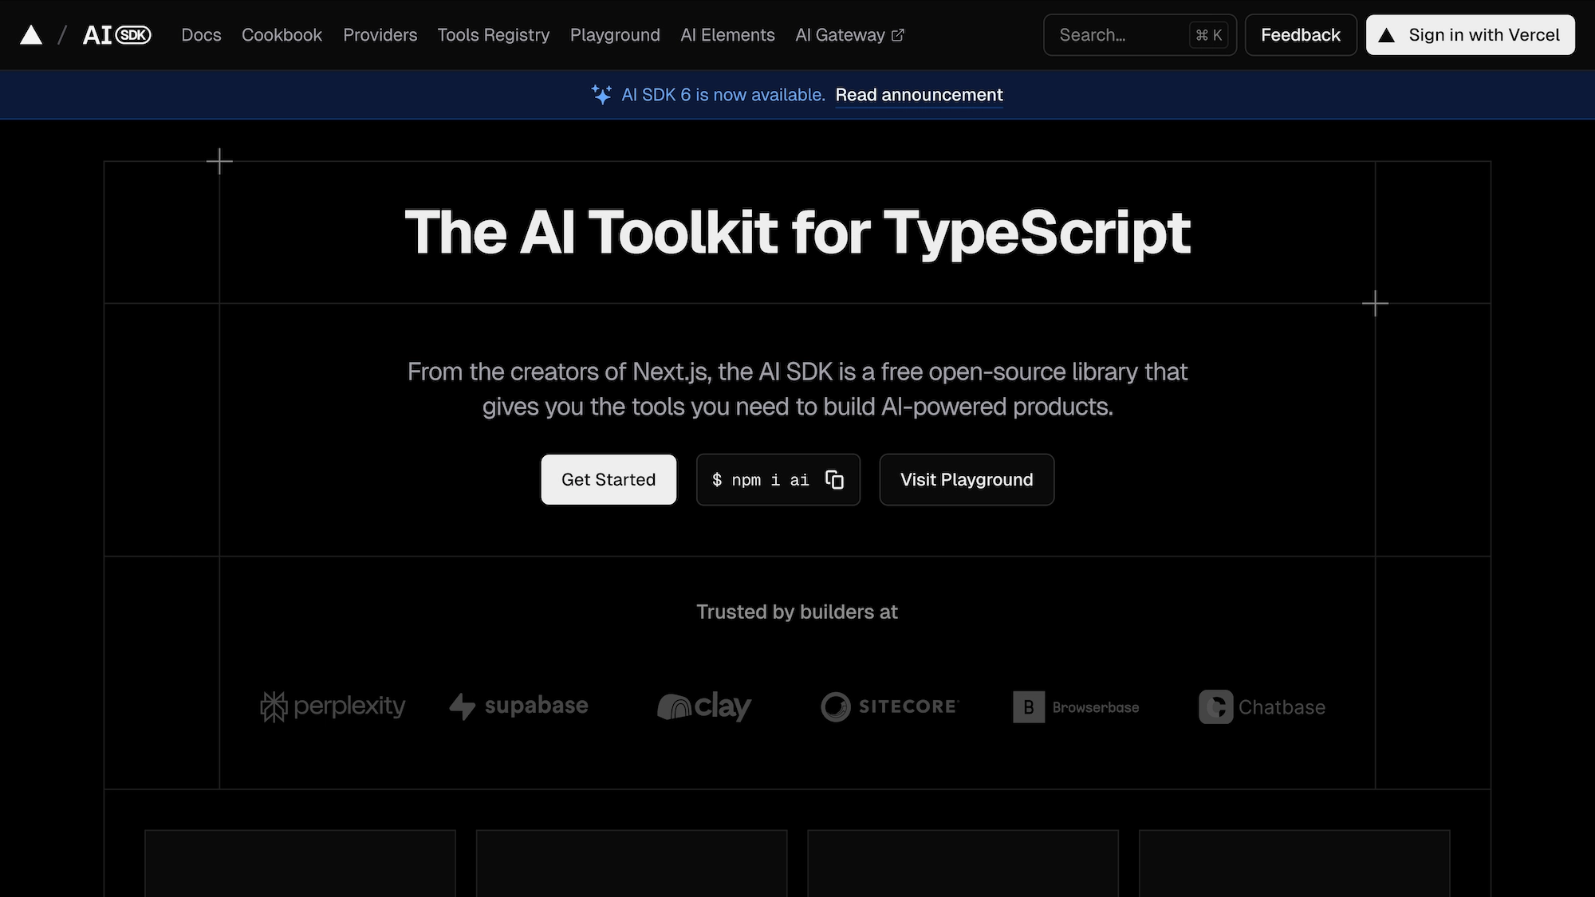The height and width of the screenshot is (897, 1595).
Task: Open the Docs section
Action: tap(201, 35)
